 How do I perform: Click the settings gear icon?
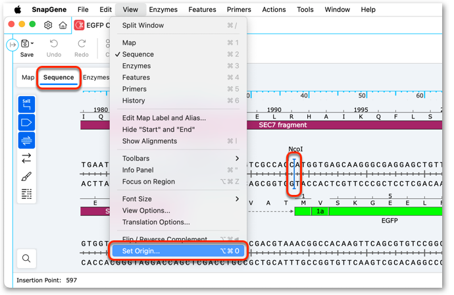(48, 25)
